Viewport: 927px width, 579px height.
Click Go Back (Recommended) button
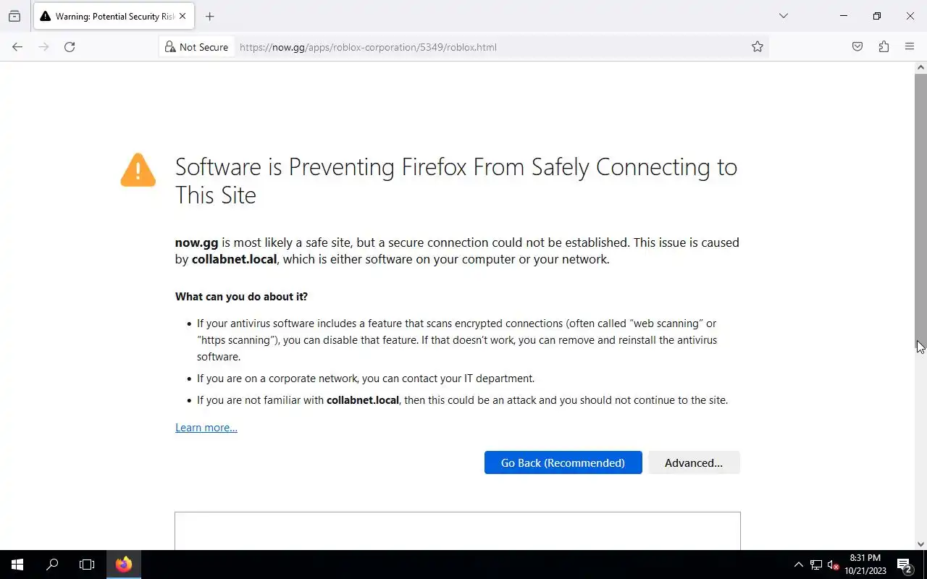click(x=563, y=463)
